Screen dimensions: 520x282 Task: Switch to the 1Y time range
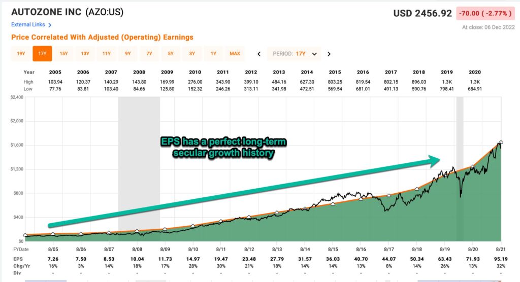point(213,54)
